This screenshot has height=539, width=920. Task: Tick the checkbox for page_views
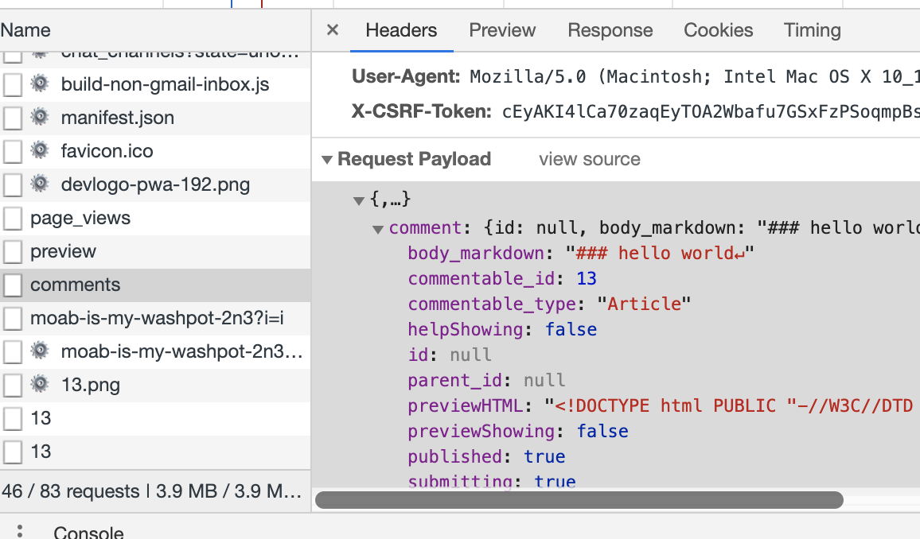(12, 219)
